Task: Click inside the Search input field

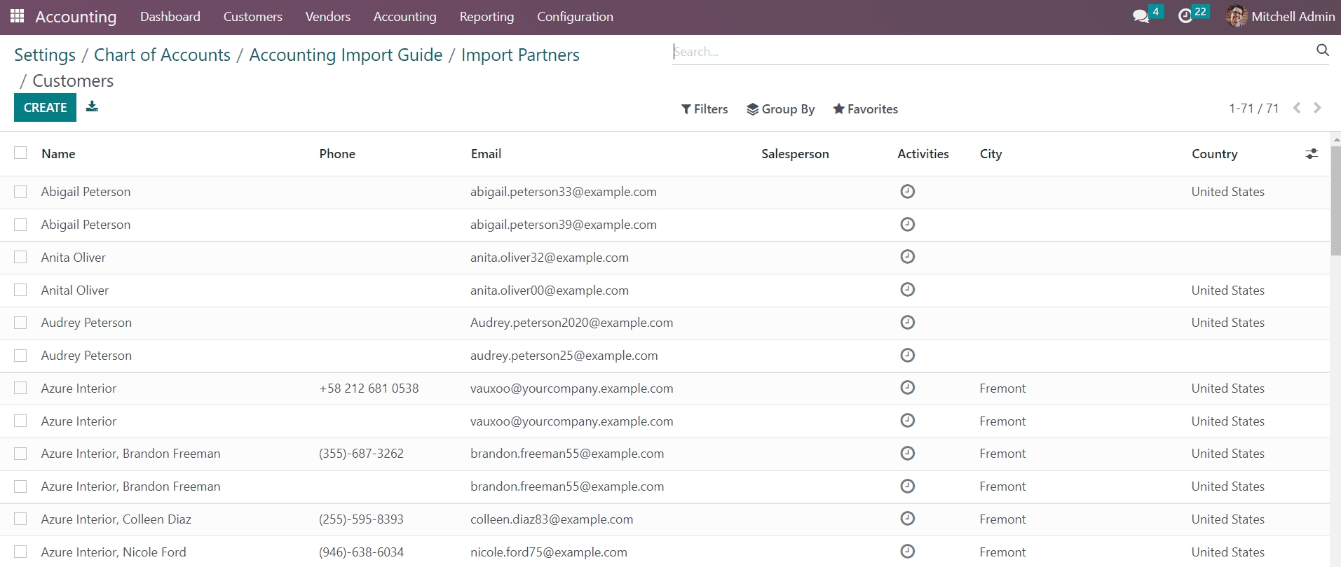Action: click(988, 52)
